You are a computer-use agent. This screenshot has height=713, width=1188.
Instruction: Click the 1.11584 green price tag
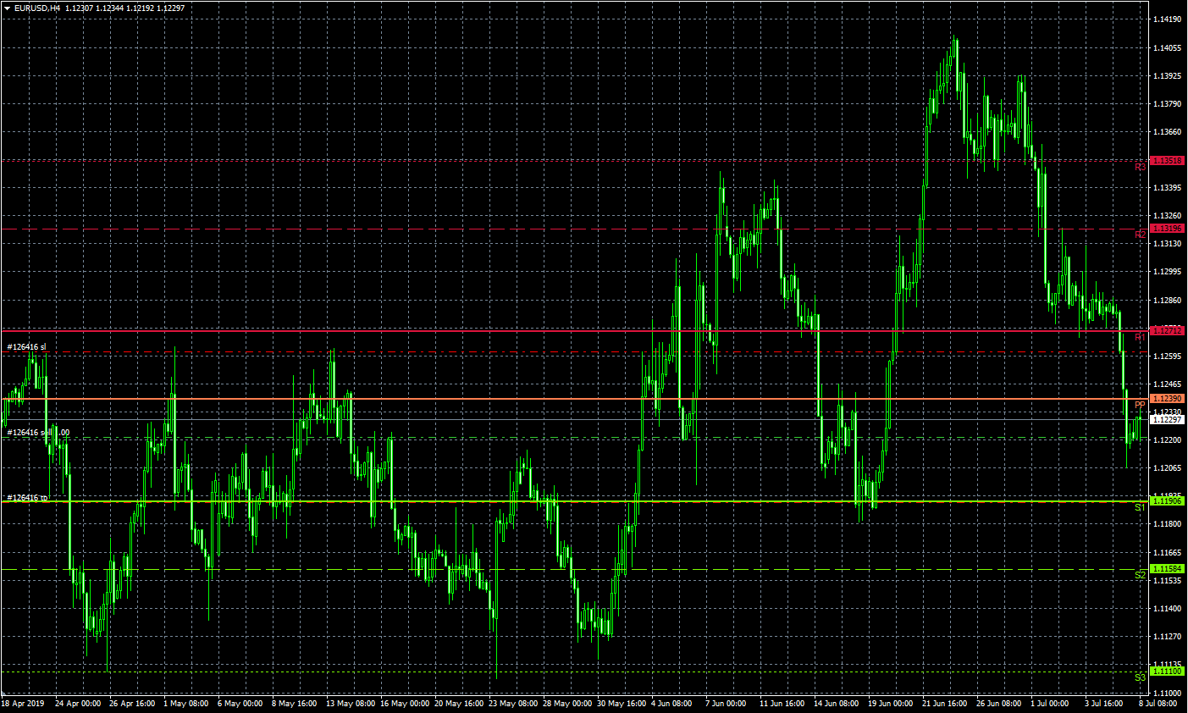tap(1168, 569)
